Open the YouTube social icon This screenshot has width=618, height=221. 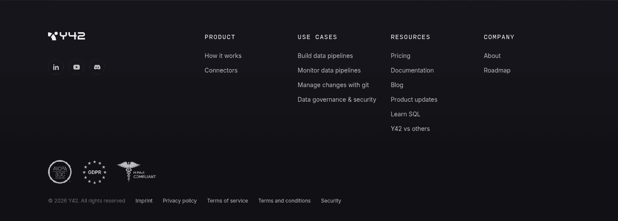click(x=76, y=67)
